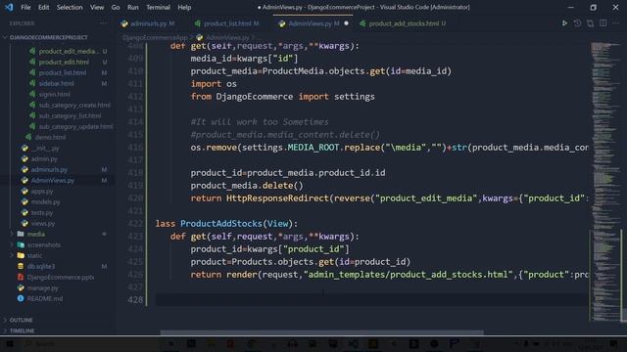The image size is (627, 352).
Task: Open sub_category_create.html in explorer
Action: (x=74, y=105)
